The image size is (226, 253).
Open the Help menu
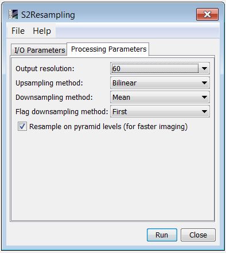click(x=42, y=31)
